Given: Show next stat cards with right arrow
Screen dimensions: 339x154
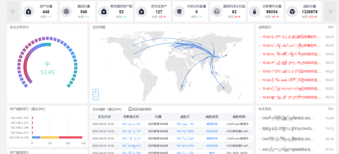Looking at the screenshot, I should (330, 11).
